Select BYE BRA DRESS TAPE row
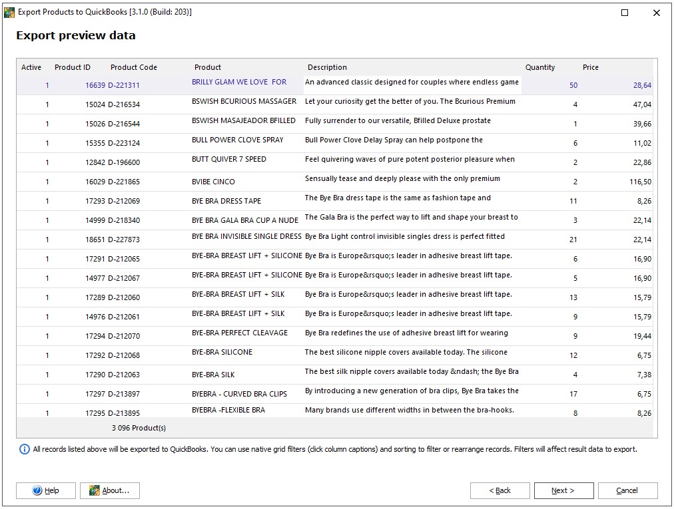This screenshot has height=509, width=674. (334, 201)
